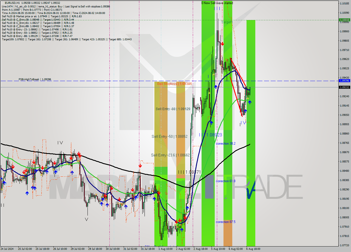Click the Sell Stoploss 1.09386 label
This screenshot has height=252, width=351.
(174, 84)
